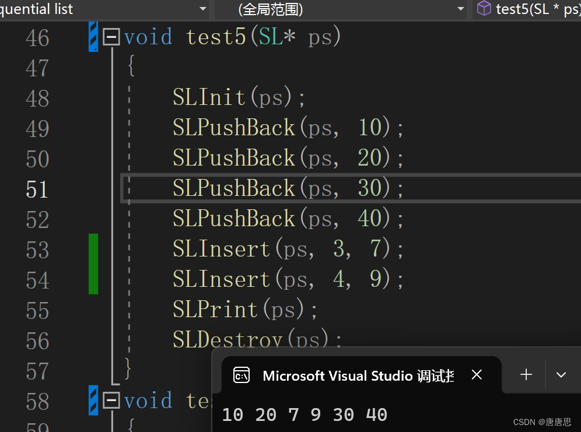Screen dimensions: 581x432
Task: Expand the terminal tab chevron menu
Action: 561,375
